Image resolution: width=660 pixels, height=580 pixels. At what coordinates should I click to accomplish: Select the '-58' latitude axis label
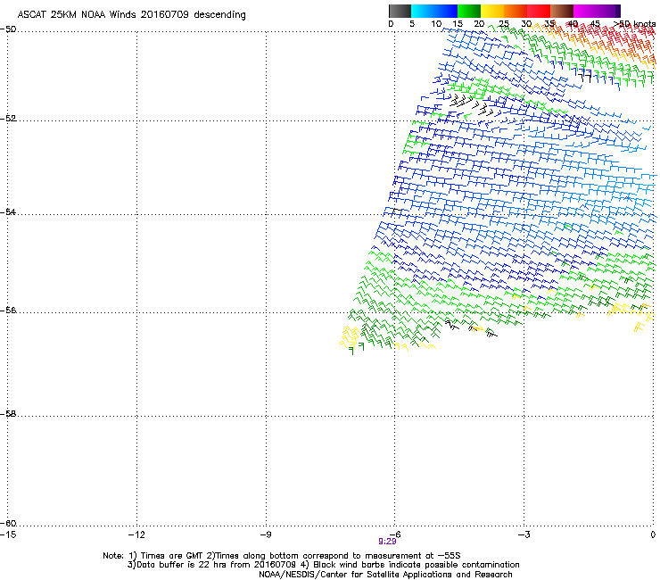click(8, 414)
